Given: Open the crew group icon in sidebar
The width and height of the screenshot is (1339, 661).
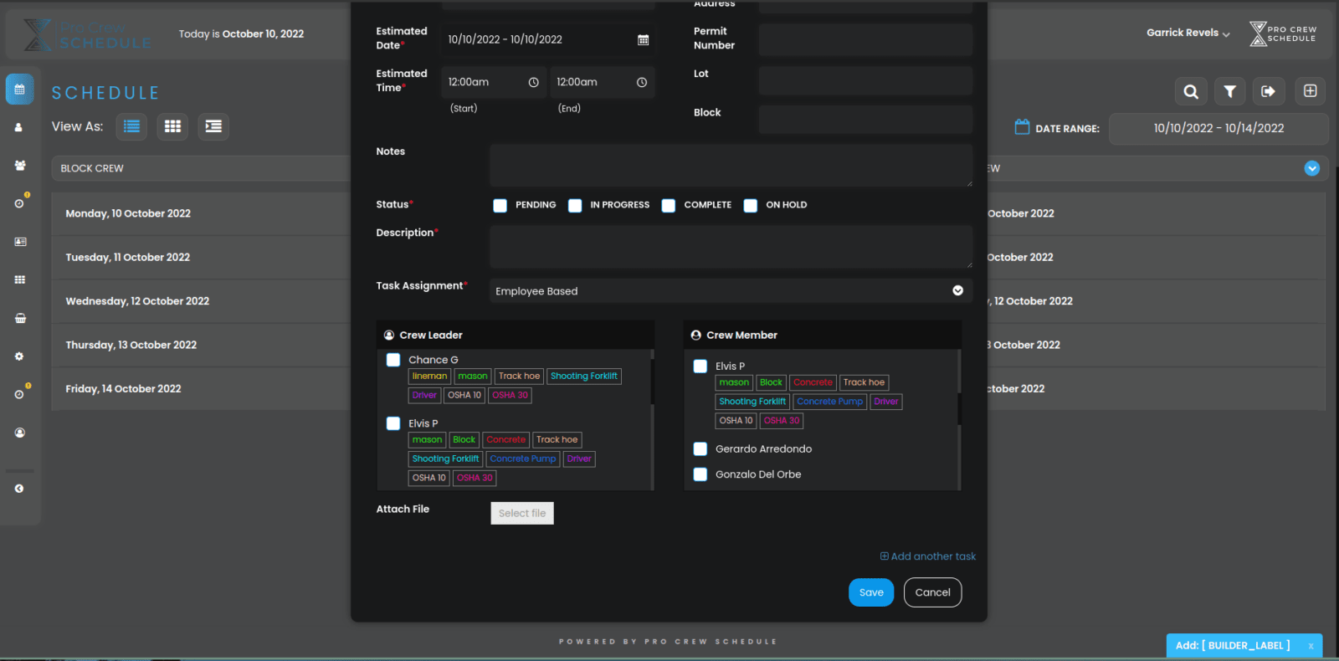Looking at the screenshot, I should (x=19, y=166).
